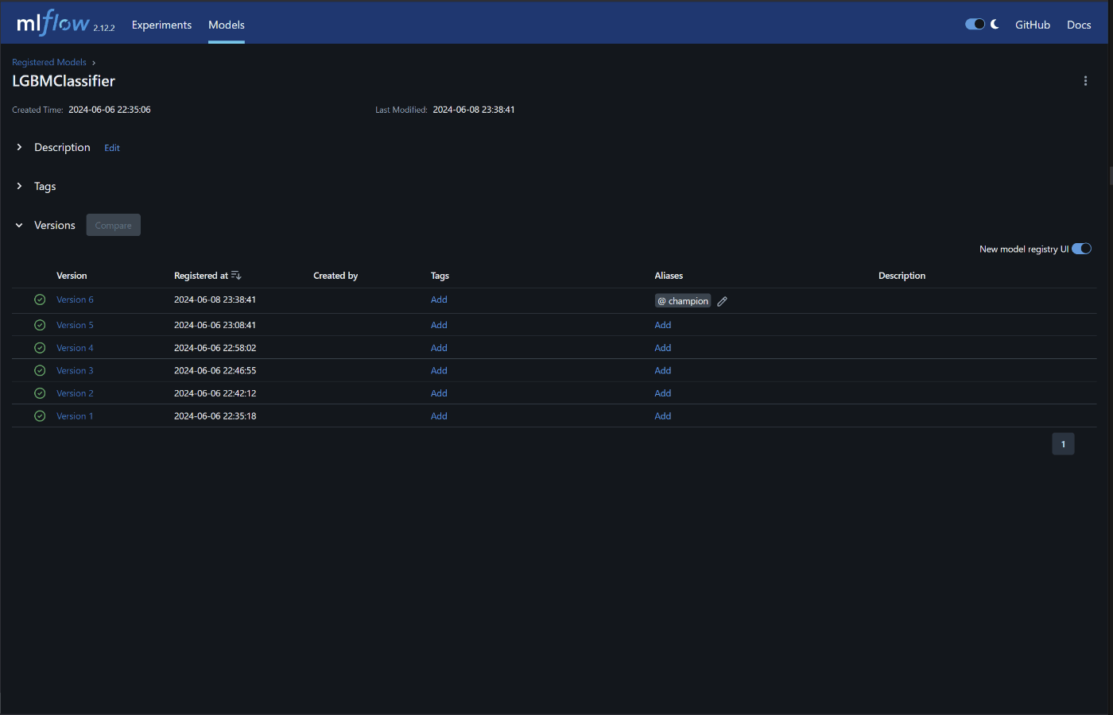Click timestamp 2024-06-06 22:42:12
Viewport: 1113px width, 715px height.
215,393
